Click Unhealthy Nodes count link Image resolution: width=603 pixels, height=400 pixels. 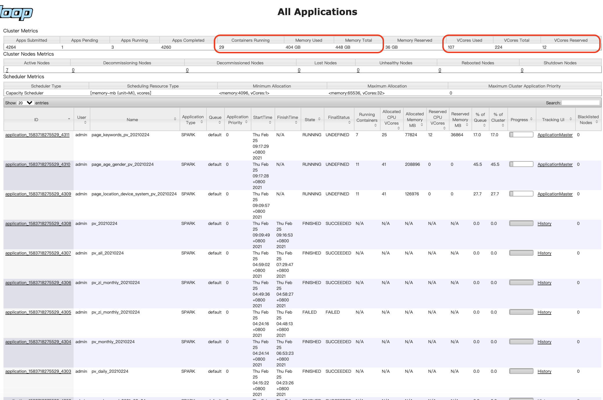[358, 70]
